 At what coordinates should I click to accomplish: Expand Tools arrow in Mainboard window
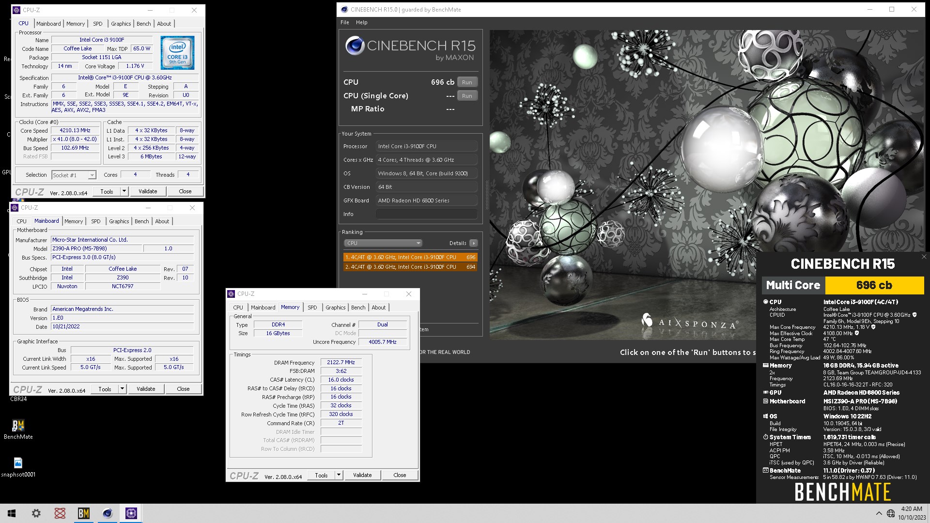(122, 389)
